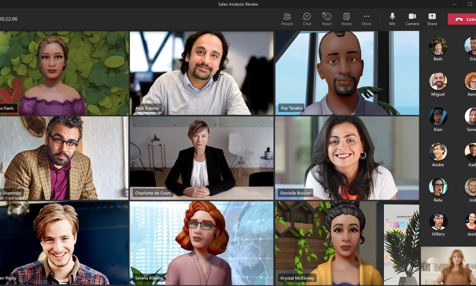Click Aadi Kapoor's video tile
The height and width of the screenshot is (286, 476).
pos(201,73)
